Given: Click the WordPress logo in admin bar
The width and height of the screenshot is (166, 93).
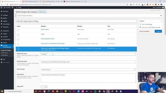Looking at the screenshot, I should pos(2,7).
